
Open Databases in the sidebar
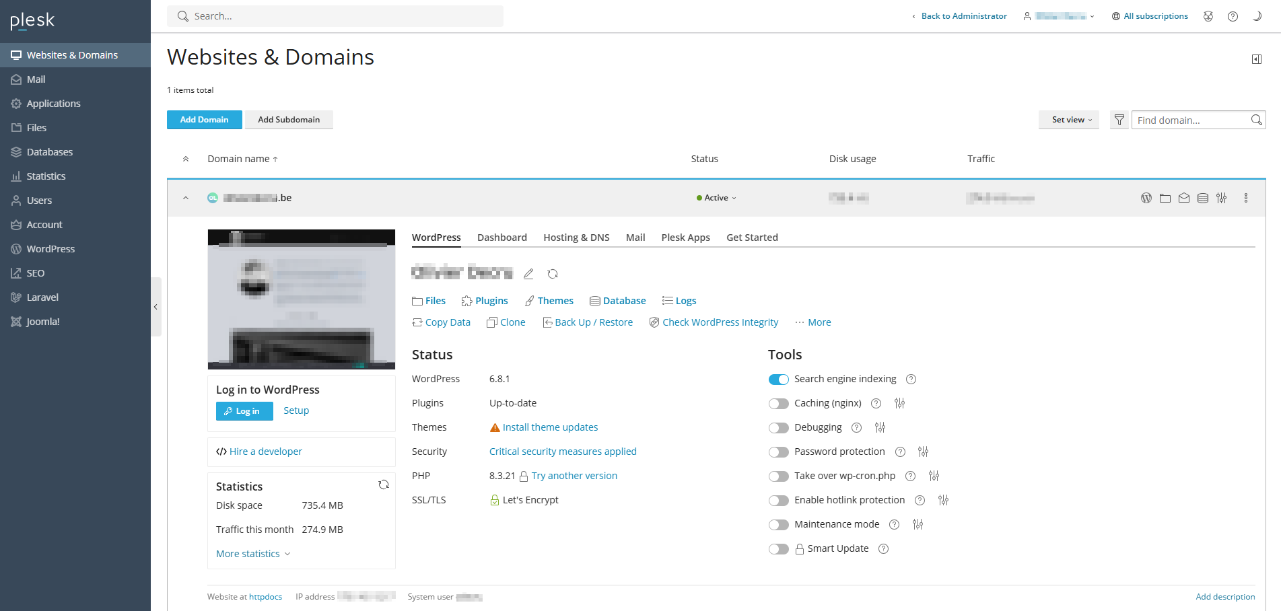point(49,152)
